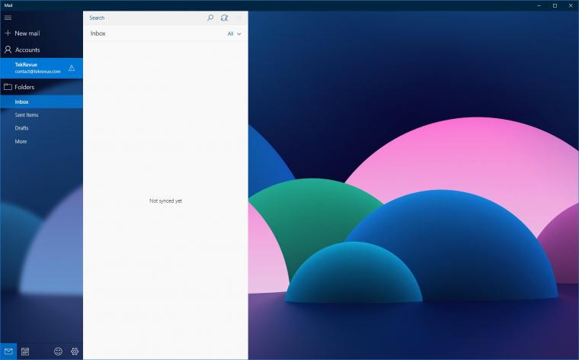Maximize the Mail window
Viewport: 579px width, 360px height.
pos(555,5)
